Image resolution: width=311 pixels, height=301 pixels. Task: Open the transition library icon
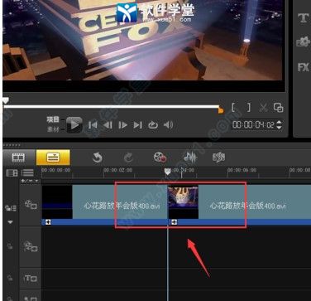303,42
